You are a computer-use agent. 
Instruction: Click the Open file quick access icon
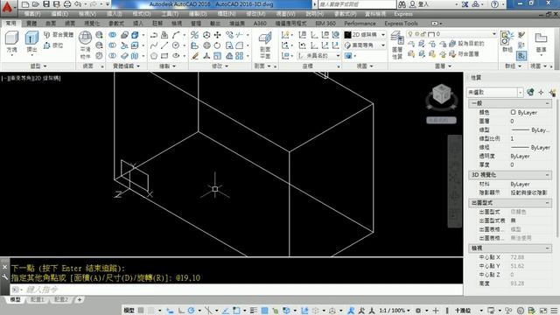36,4
